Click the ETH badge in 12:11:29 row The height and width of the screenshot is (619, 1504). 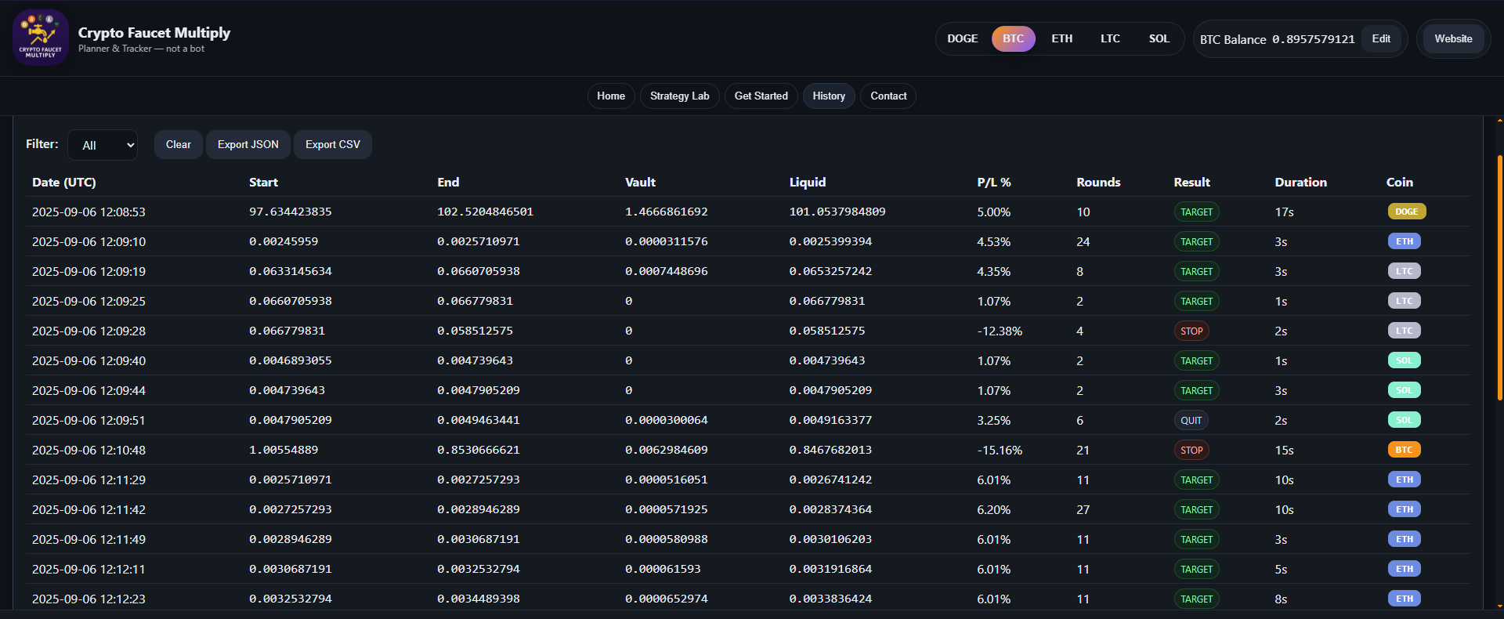tap(1404, 480)
